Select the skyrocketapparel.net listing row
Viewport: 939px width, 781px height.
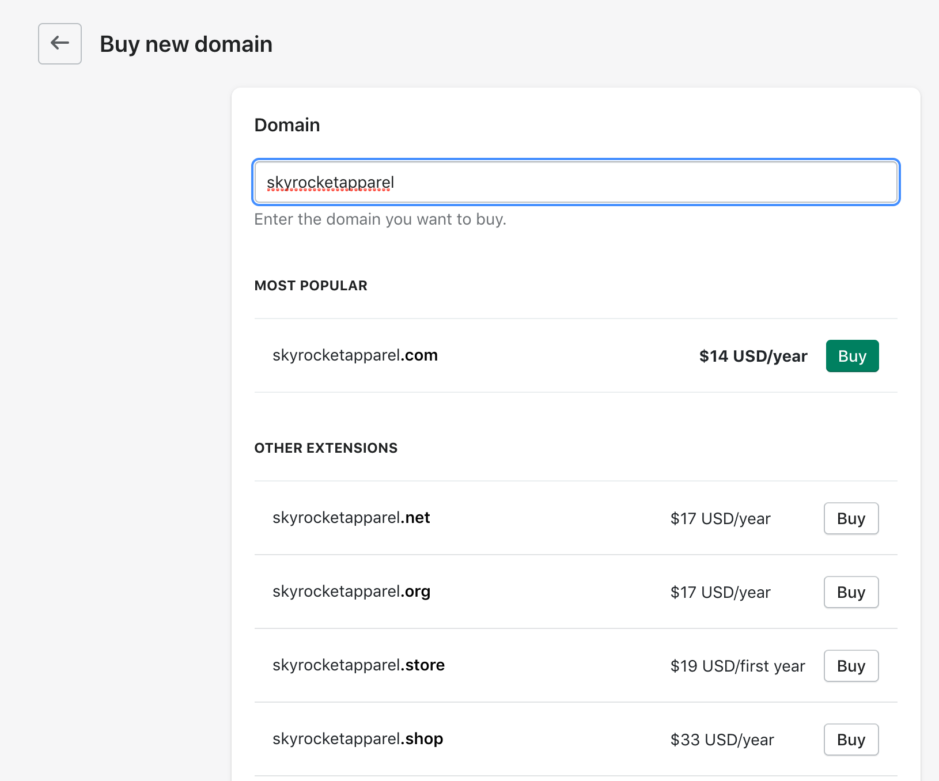coord(351,517)
